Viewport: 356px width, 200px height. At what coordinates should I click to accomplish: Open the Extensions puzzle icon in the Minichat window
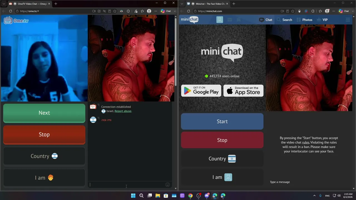point(313,11)
